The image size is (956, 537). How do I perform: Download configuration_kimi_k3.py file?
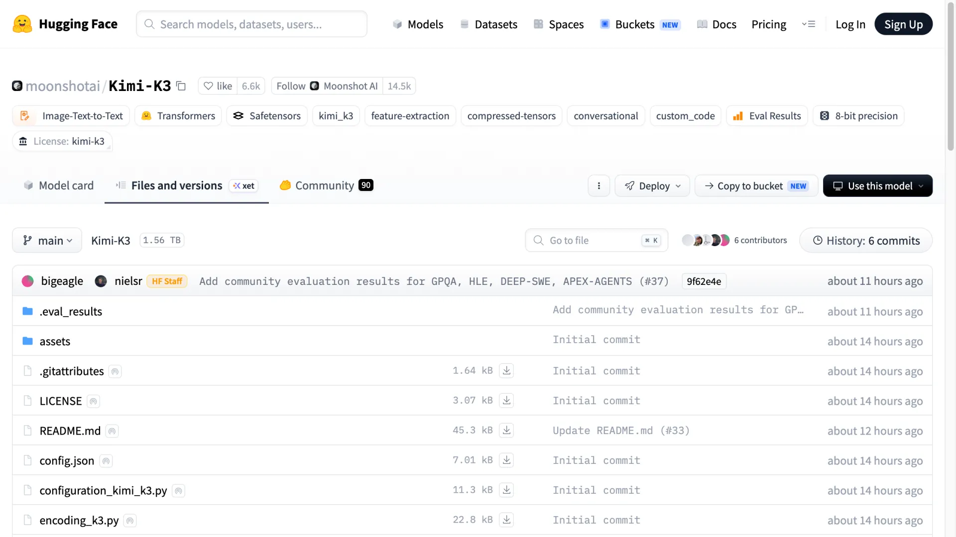[506, 490]
